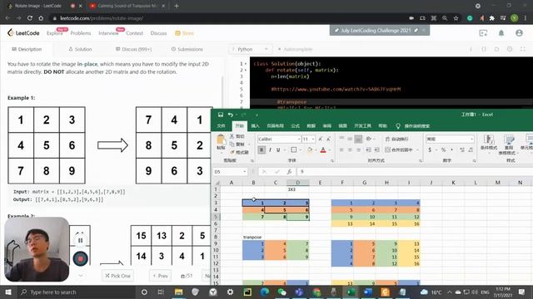Toggle Wrap Text in Excel ribbon
Viewport: 533px width, 299px height.
coord(396,139)
